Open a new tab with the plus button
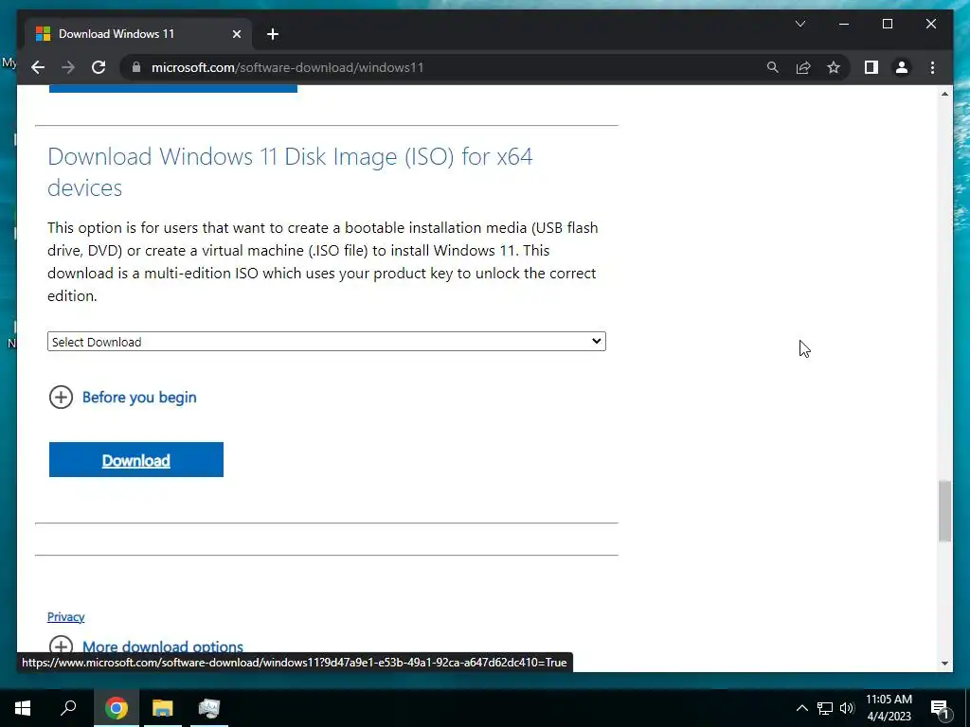This screenshot has height=727, width=970. point(273,34)
